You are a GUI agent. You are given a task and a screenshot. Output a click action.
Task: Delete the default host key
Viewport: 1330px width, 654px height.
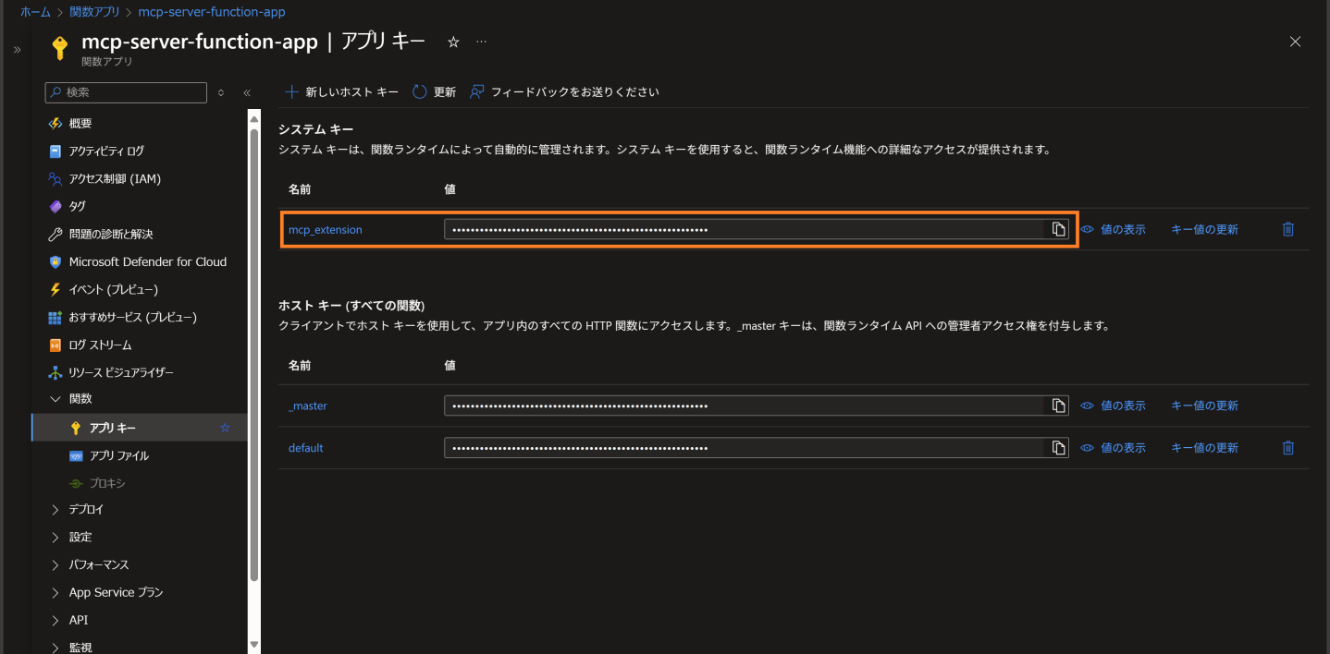1287,448
